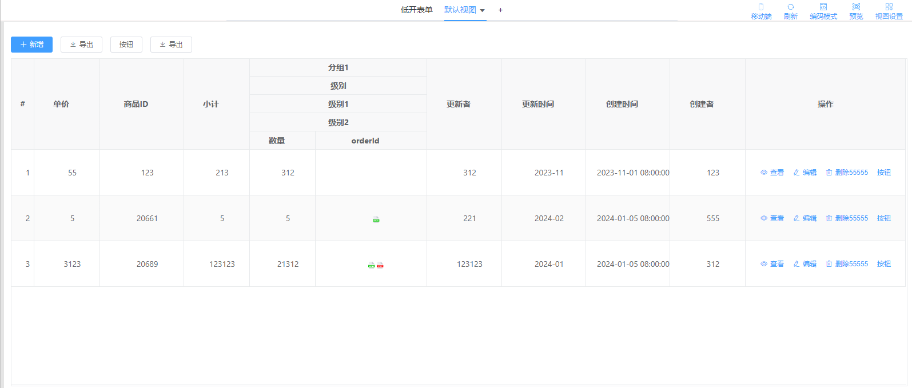Edit row 2 with 编辑 link
Image resolution: width=912 pixels, height=388 pixels.
pos(805,218)
